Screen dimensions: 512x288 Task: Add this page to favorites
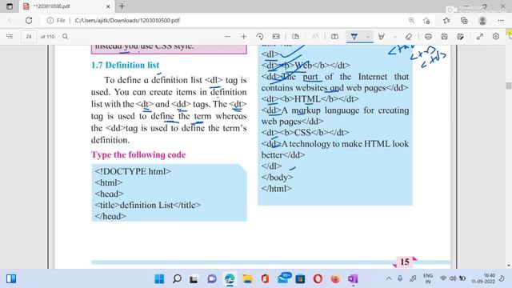pyautogui.click(x=426, y=21)
